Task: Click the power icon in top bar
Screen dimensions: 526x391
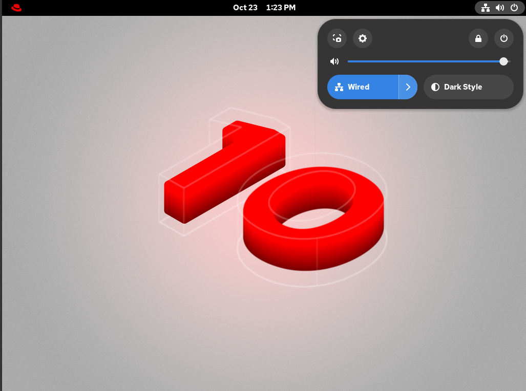Action: click(514, 8)
